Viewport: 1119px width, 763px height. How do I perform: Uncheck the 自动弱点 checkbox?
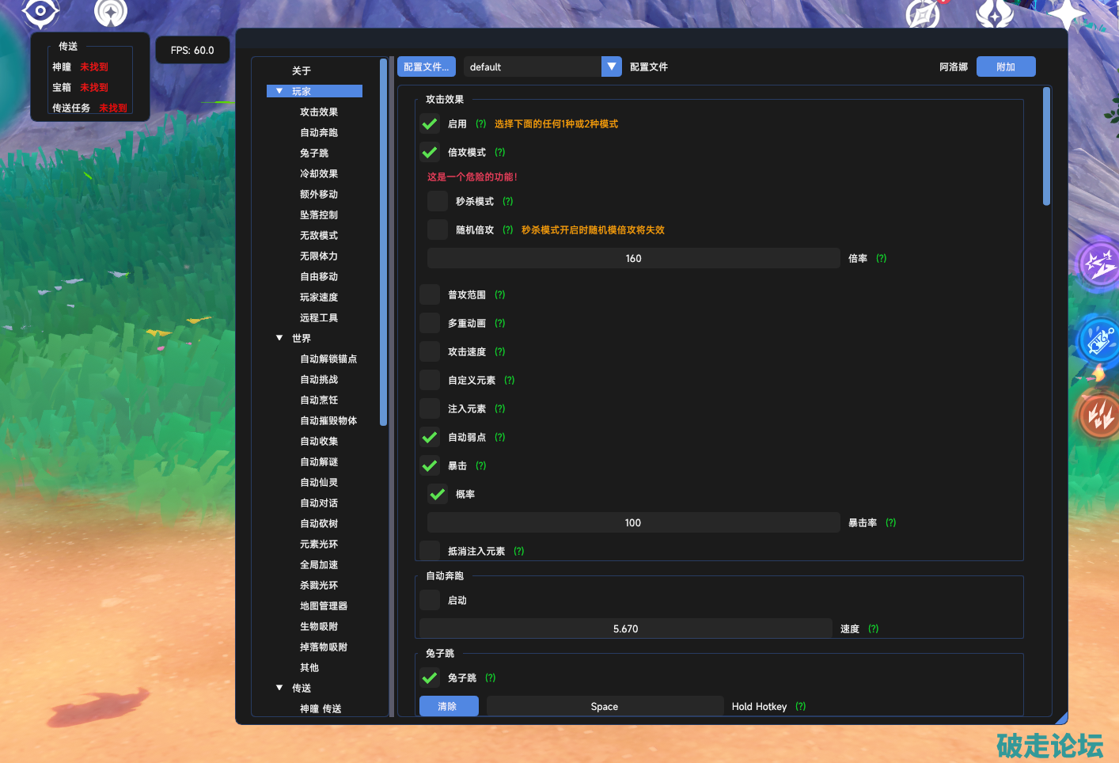click(x=430, y=438)
